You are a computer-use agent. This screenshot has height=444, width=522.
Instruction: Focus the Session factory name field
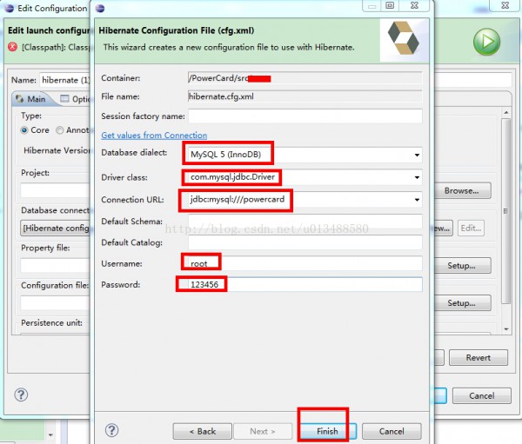pyautogui.click(x=305, y=116)
